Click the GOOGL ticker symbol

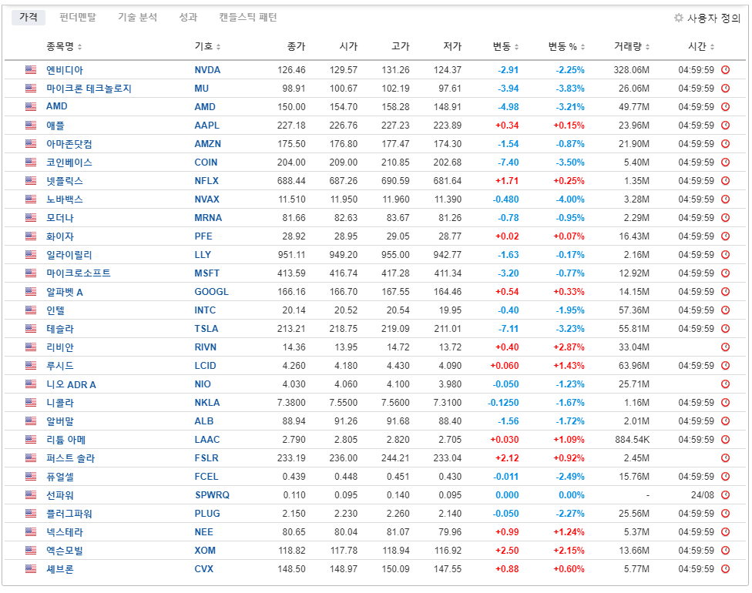(211, 292)
